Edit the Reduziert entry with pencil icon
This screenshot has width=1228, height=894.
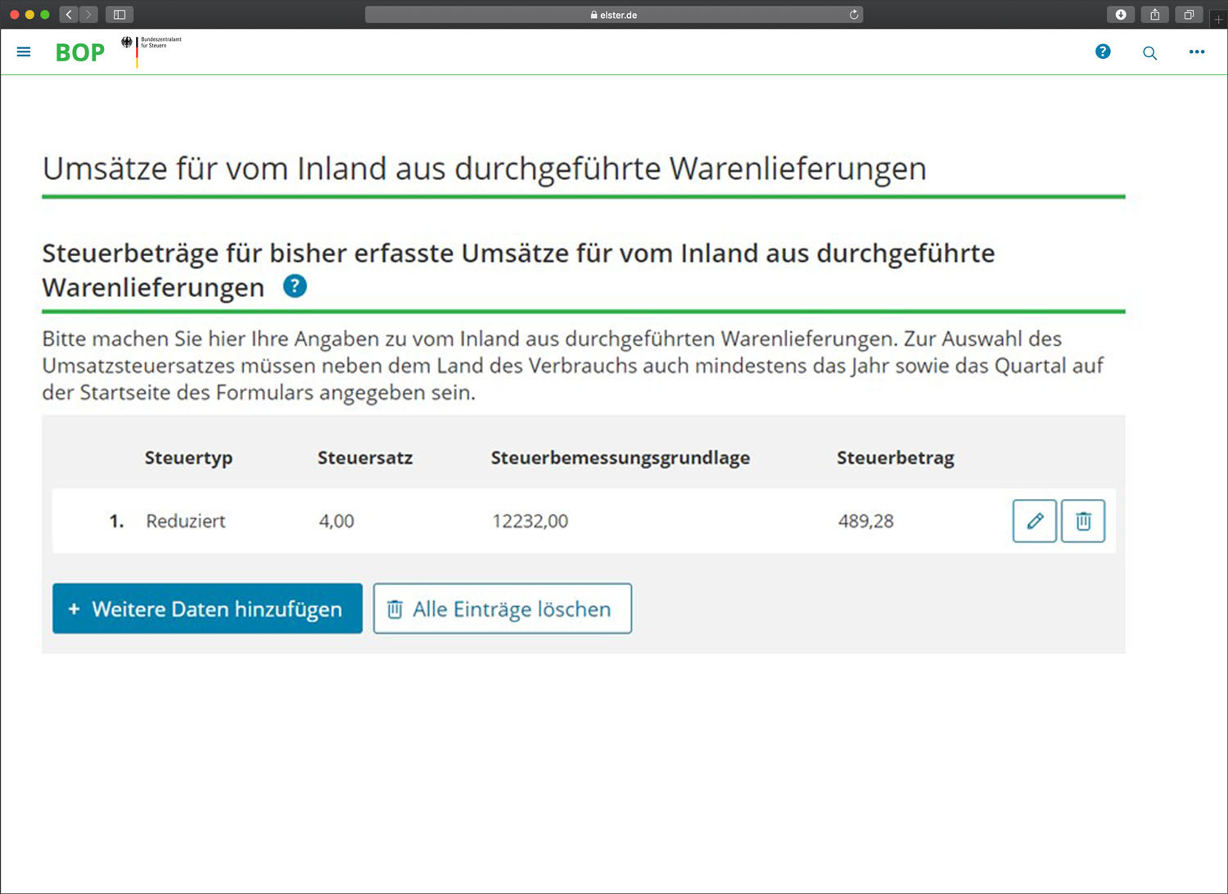[1035, 521]
